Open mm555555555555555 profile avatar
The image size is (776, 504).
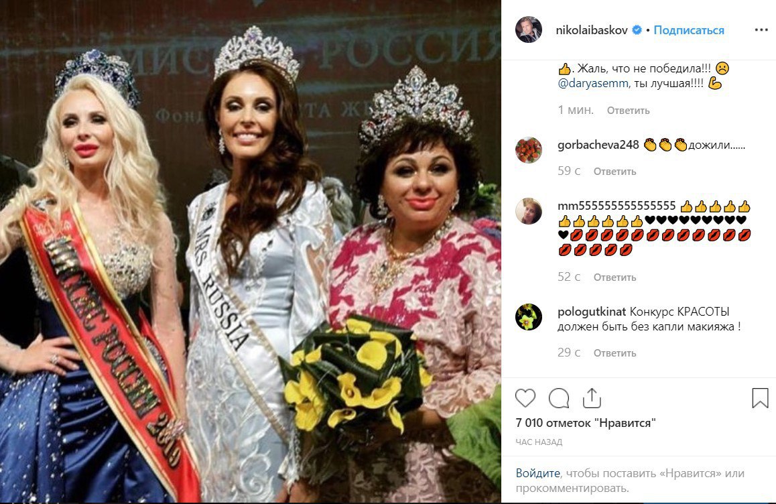(529, 211)
